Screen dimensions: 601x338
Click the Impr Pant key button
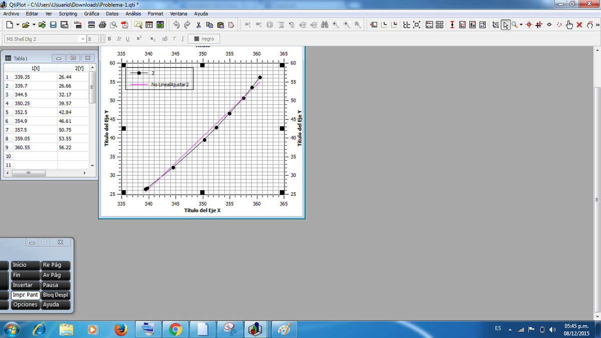coord(26,295)
